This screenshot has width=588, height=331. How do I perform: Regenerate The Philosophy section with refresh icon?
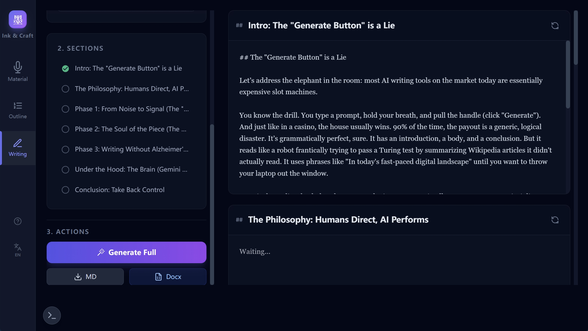555,220
